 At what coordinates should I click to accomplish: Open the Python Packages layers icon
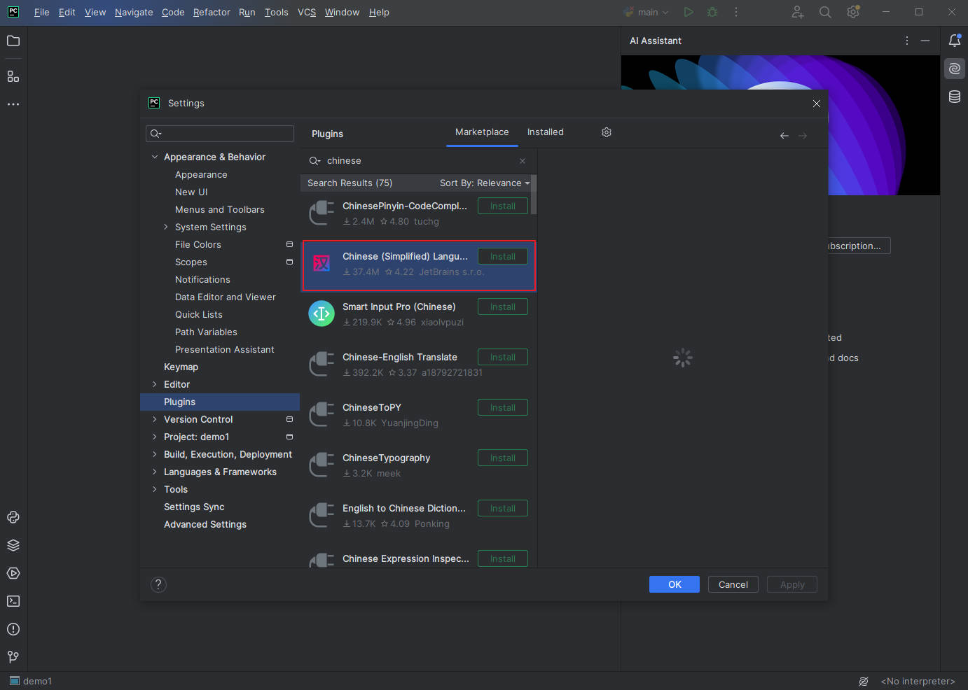click(x=13, y=545)
